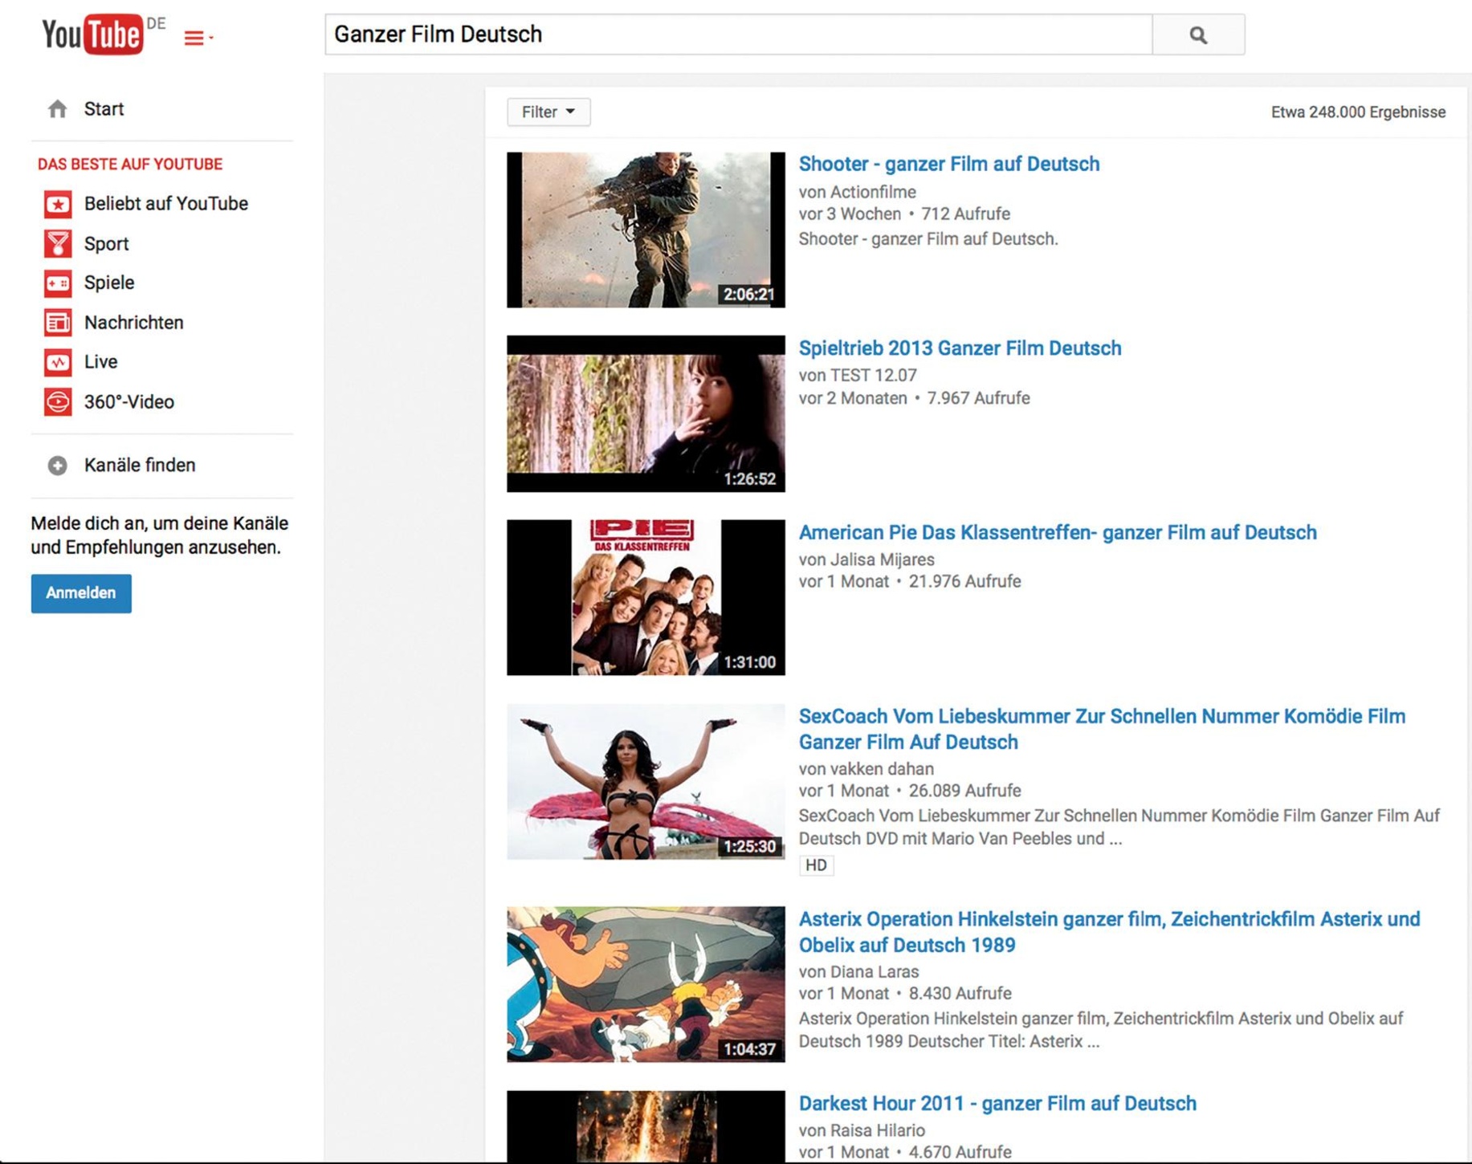The width and height of the screenshot is (1472, 1164).
Task: Open Asterix Operation Hinkelstein title link
Action: coord(1109,932)
